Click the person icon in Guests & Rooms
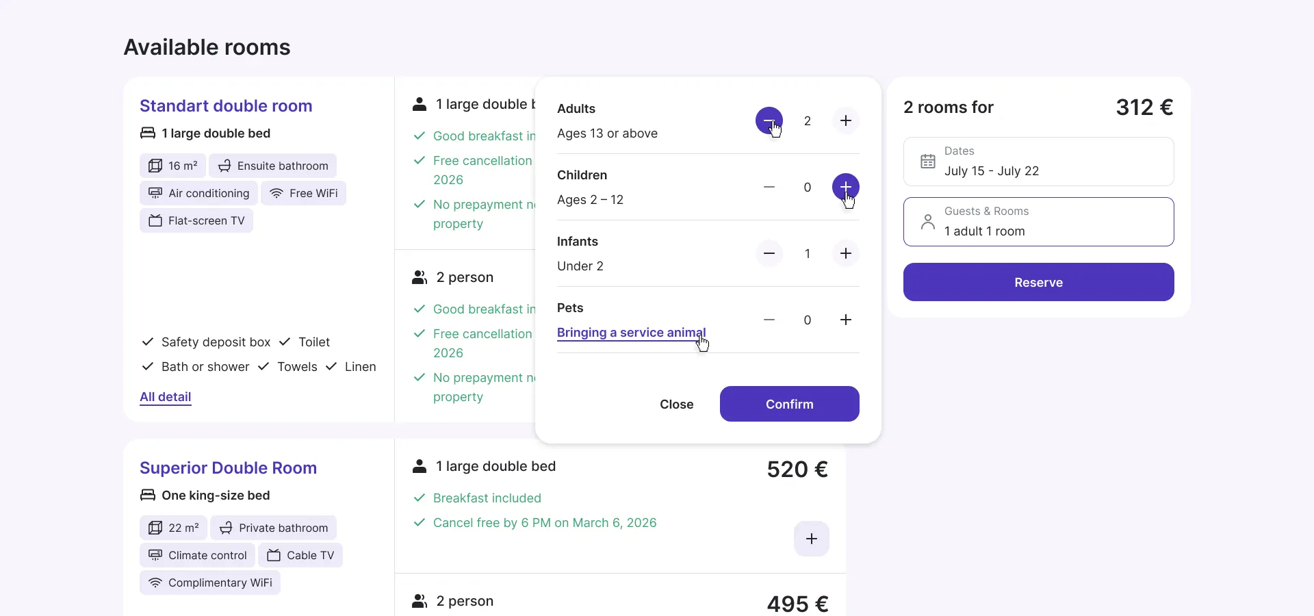 (928, 222)
